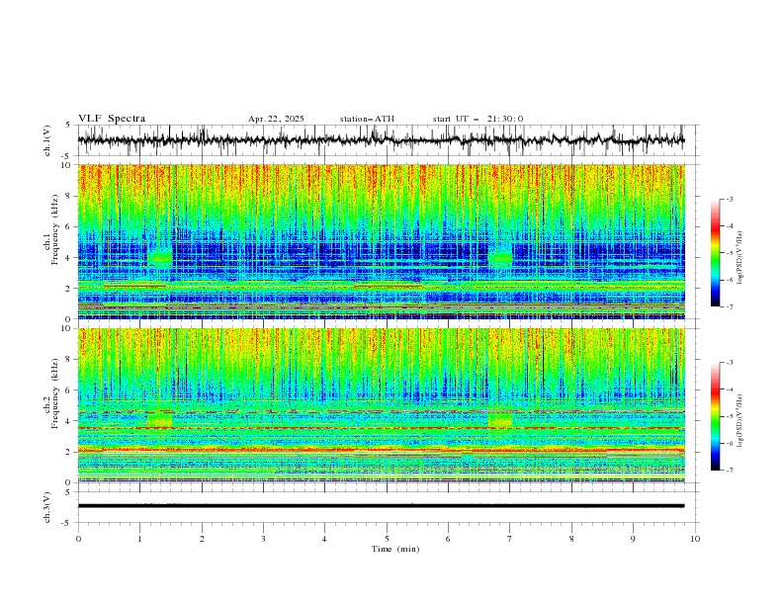783x605 pixels.
Task: Click the green burst near minute 1 in ch.1 spectrogram
Action: point(160,258)
